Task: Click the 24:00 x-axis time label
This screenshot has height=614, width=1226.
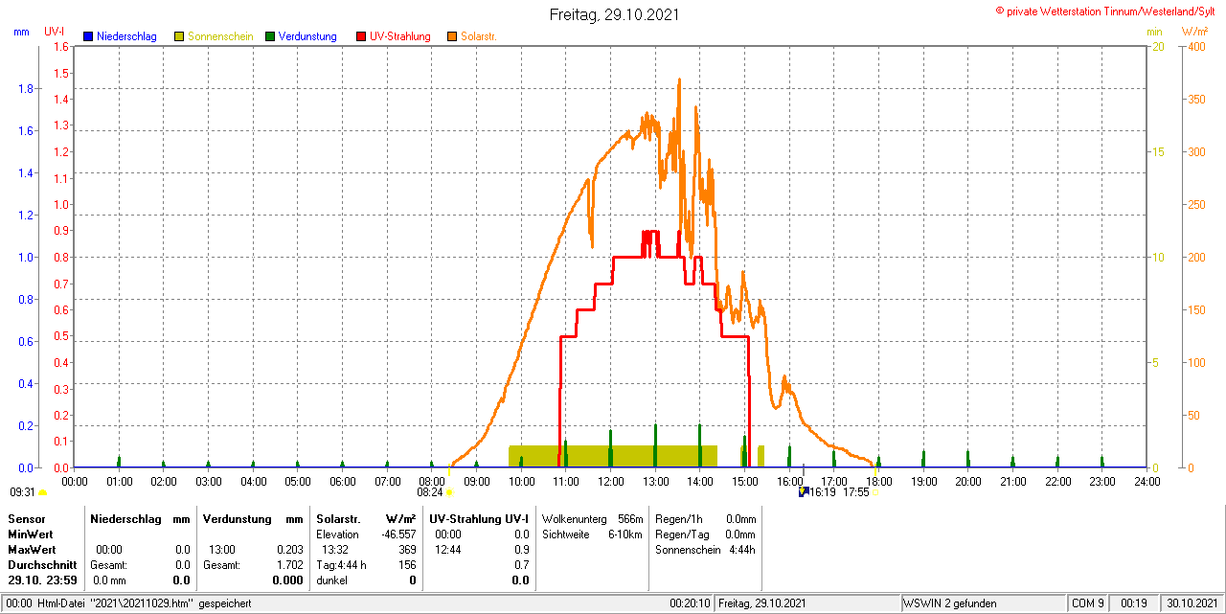Action: [x=1147, y=481]
